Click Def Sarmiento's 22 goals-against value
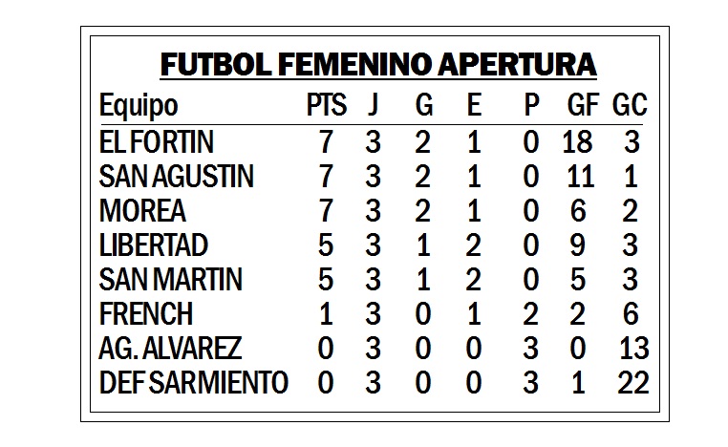Viewport: 728px width, 447px height. point(633,382)
